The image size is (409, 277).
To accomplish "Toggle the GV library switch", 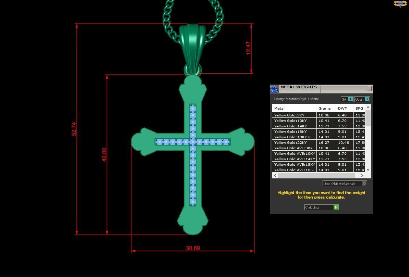I will 347,99.
